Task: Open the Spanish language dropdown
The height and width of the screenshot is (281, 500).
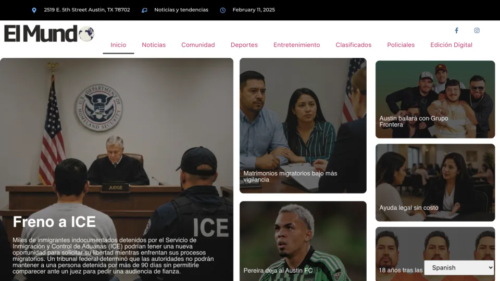Action: (459, 267)
